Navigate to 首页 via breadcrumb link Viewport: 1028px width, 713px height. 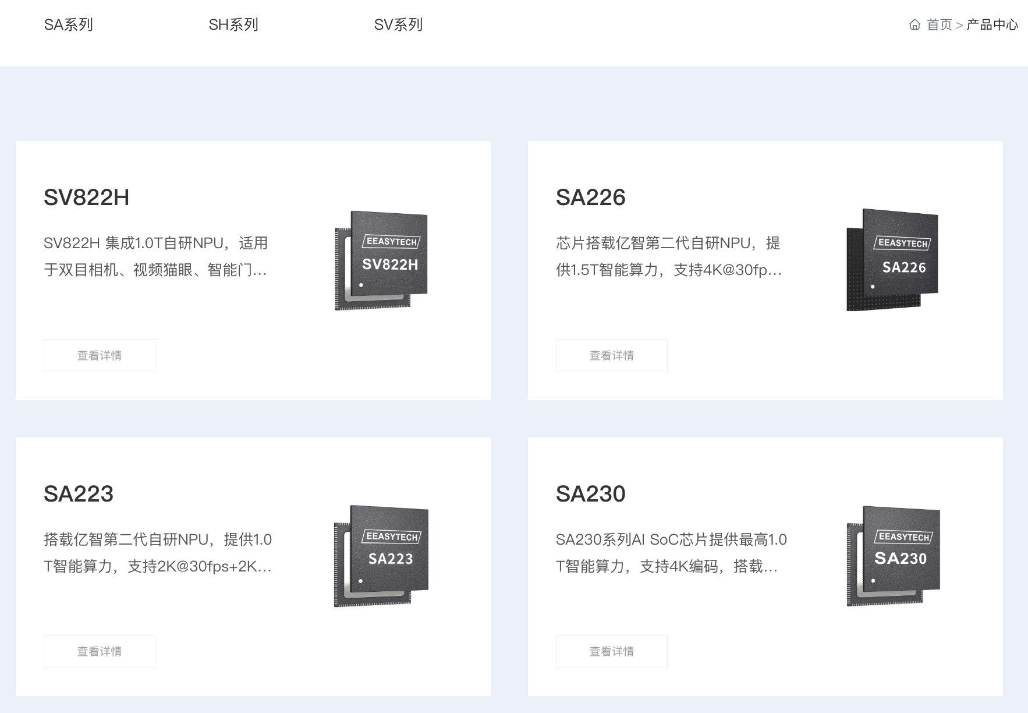[x=938, y=24]
